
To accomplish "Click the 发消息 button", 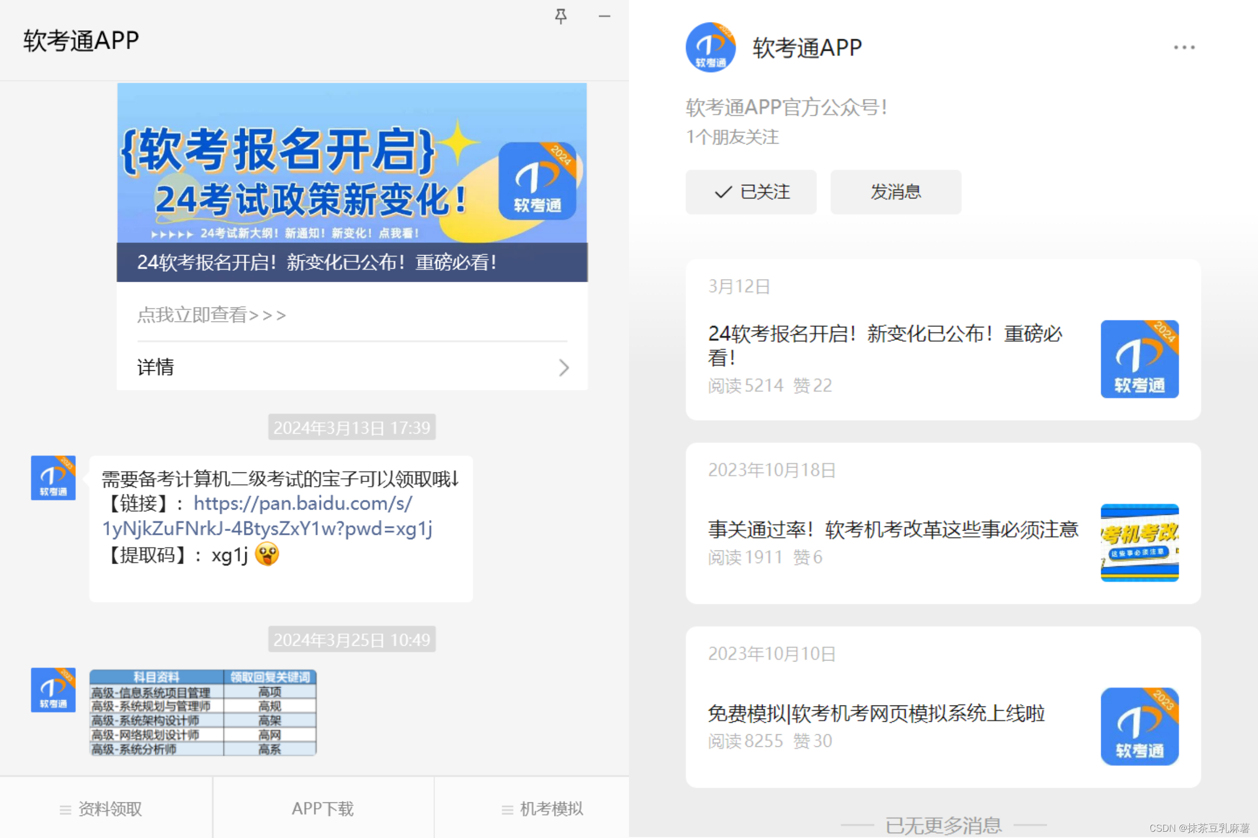I will (x=895, y=192).
